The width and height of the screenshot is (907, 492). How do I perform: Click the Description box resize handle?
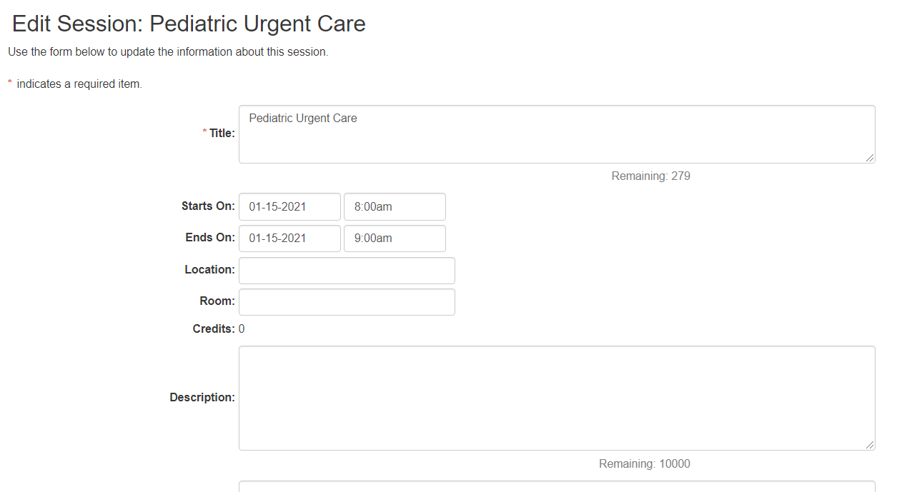(x=870, y=445)
